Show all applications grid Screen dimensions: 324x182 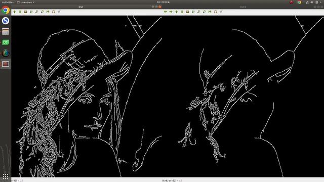(6, 176)
